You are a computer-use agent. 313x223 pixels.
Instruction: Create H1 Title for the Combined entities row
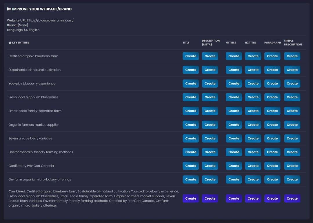pos(234,198)
